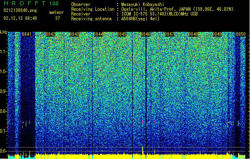Screen dimensions: 250x159
Task: Click the meteor count 37
Action: [x=58, y=18]
